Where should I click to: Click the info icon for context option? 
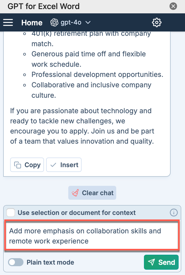(x=174, y=213)
